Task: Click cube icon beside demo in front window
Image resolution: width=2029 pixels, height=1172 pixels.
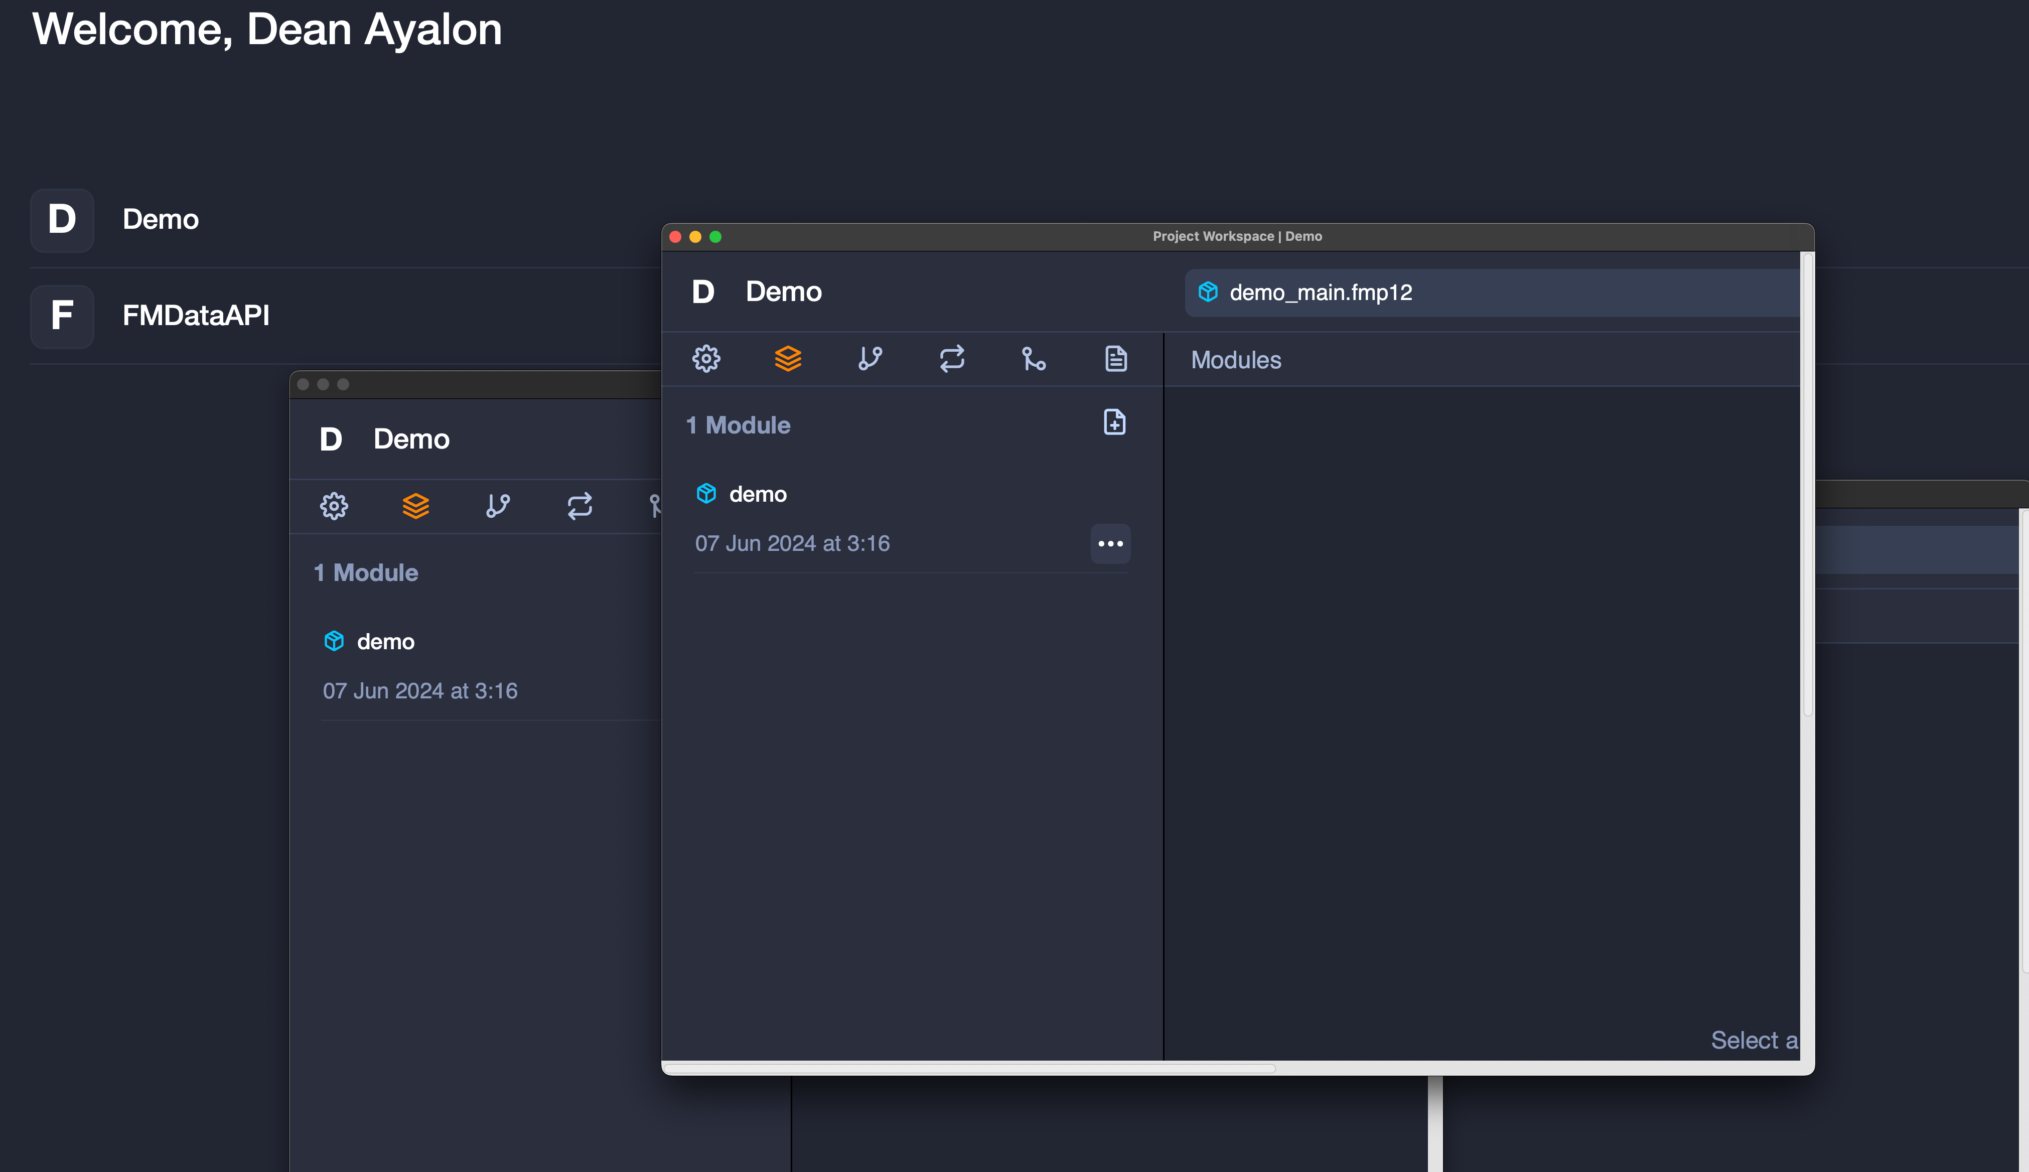Action: pyautogui.click(x=706, y=493)
